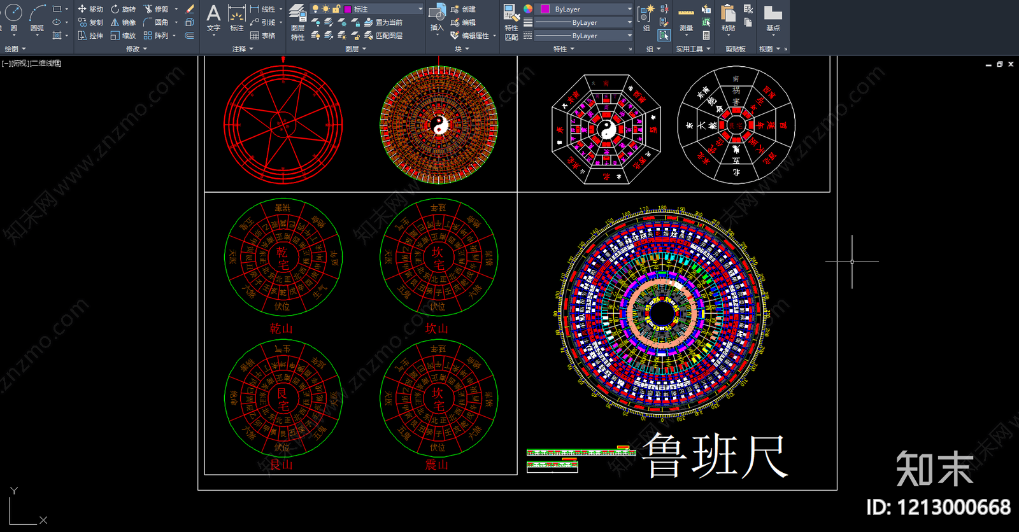Image resolution: width=1019 pixels, height=532 pixels.
Task: Open the [二维线框] visual style menu
Action: 46,63
